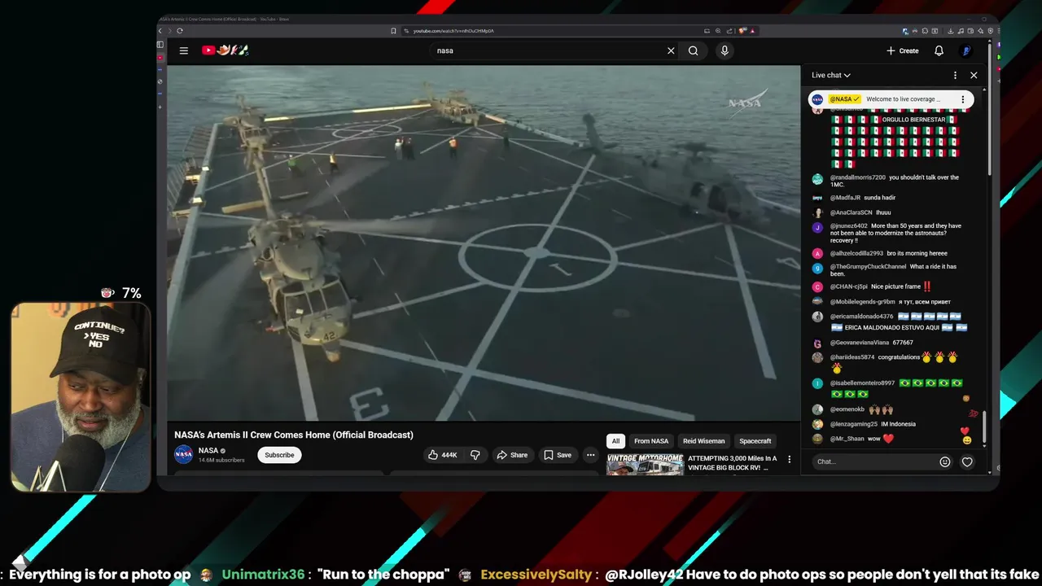Open the browser downloads icon
Image resolution: width=1042 pixels, height=586 pixels.
click(x=950, y=31)
